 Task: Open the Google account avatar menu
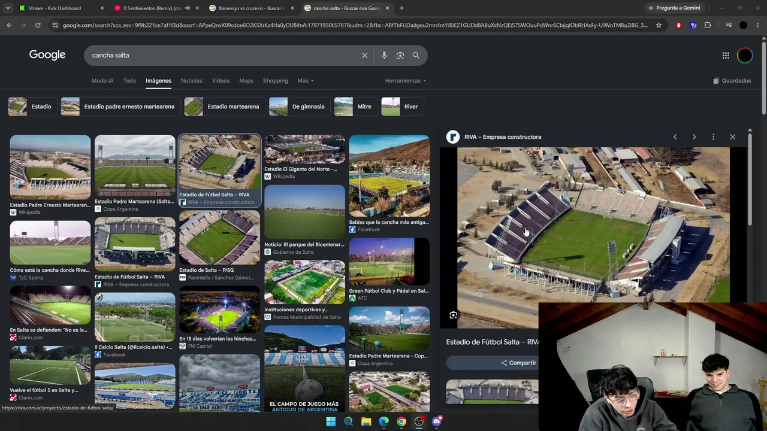pos(744,56)
